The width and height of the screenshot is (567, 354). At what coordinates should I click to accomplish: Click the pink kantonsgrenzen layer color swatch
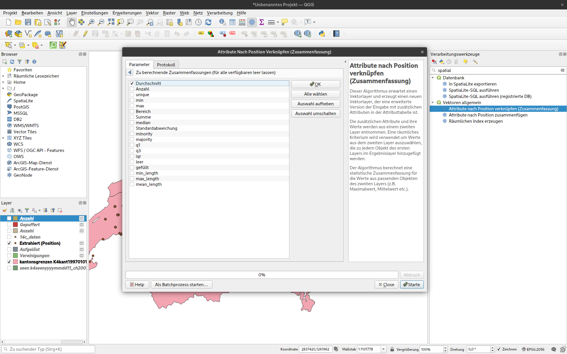point(15,262)
